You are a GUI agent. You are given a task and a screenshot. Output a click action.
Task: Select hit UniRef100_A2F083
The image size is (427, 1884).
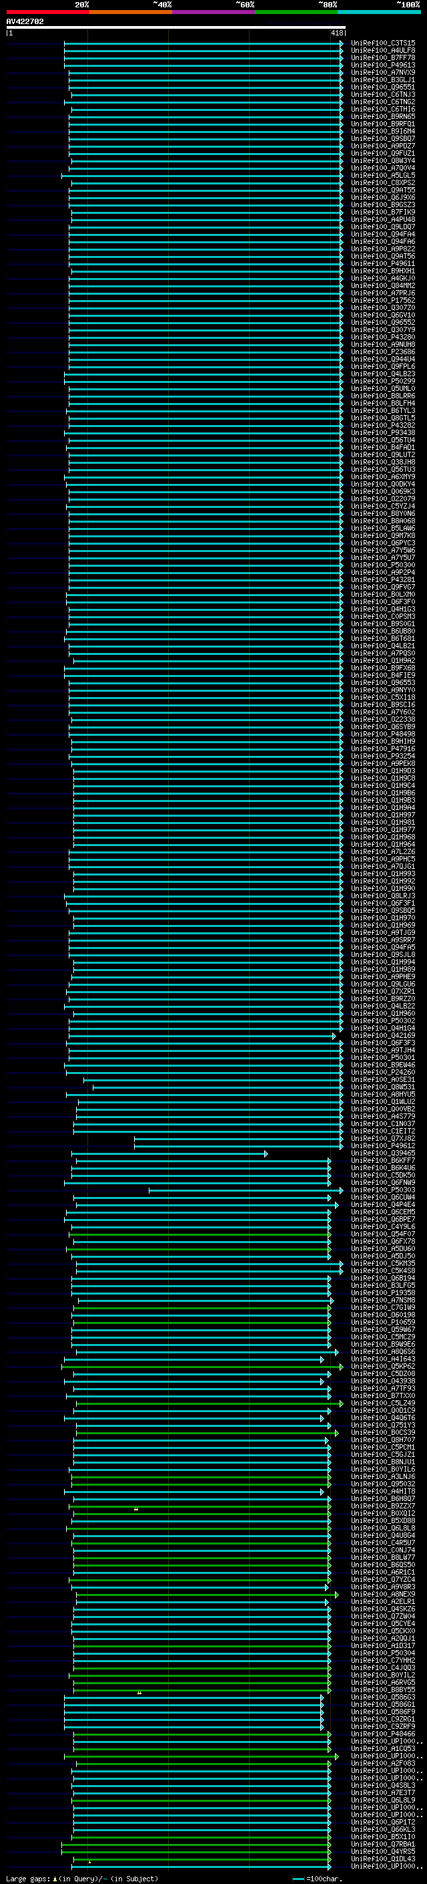383,1763
